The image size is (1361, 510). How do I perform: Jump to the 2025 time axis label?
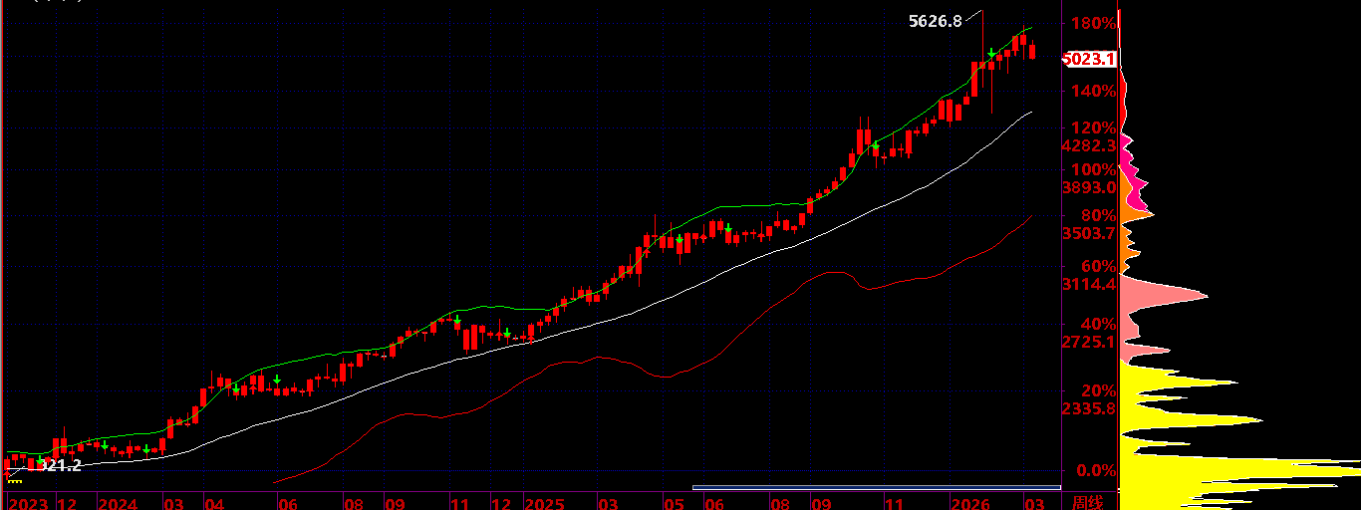tap(545, 503)
